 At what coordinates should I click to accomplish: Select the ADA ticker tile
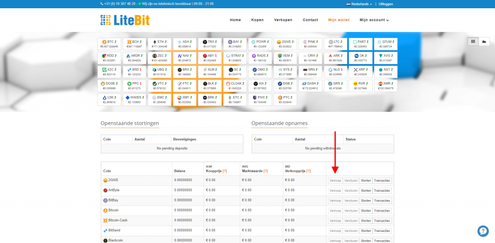pyautogui.click(x=185, y=44)
